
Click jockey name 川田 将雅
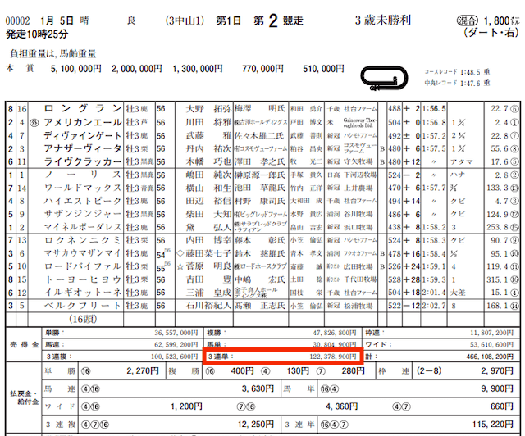coord(208,122)
